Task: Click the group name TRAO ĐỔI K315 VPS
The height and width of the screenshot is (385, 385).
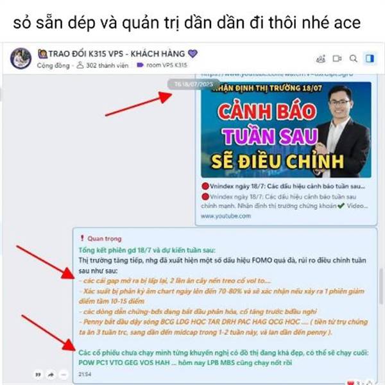Action: pyautogui.click(x=117, y=54)
